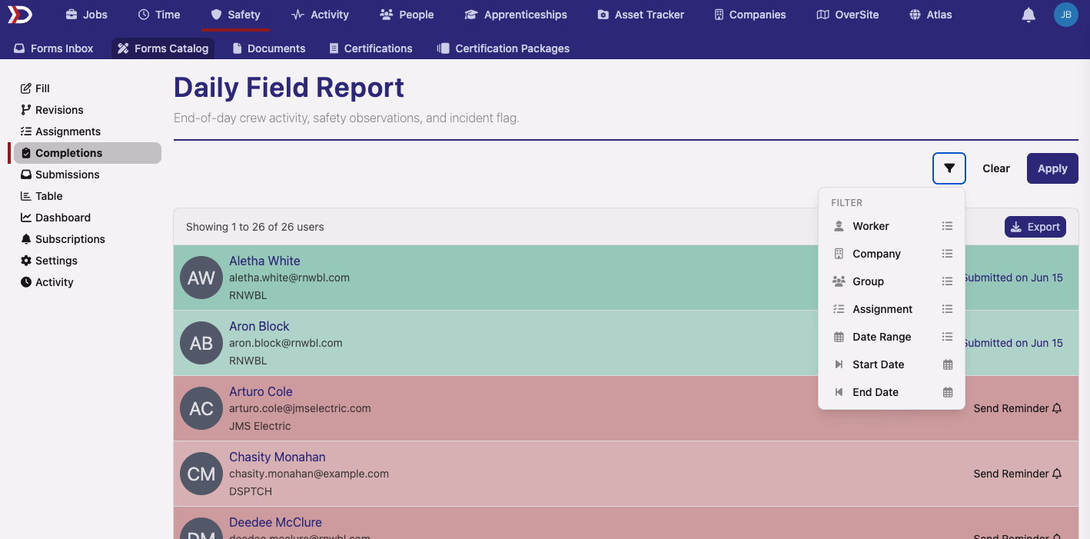
Task: Click the Worker person icon in filter
Action: coord(839,226)
